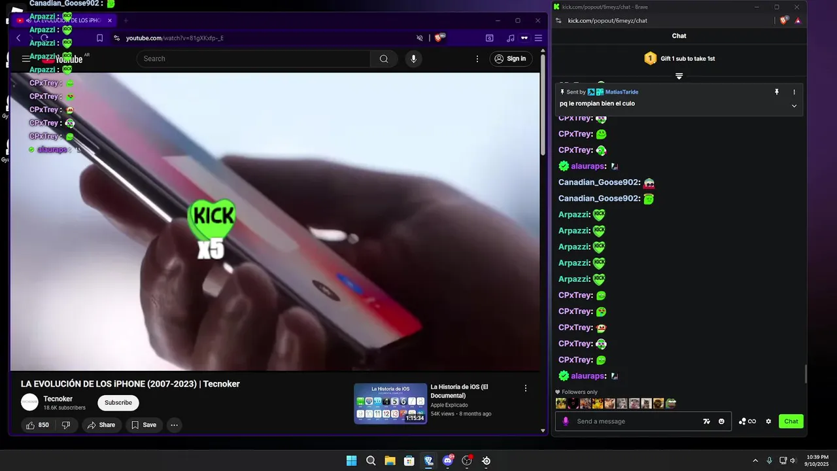Viewport: 837px width, 471px height.
Task: Close the LA EVOLUCIÓN DE LOS iPHONE tab
Action: point(110,20)
